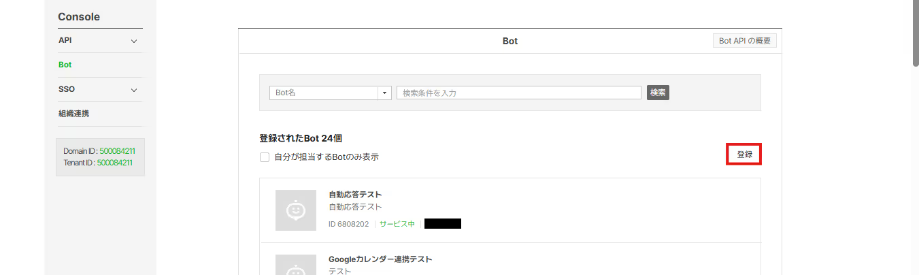Expand the SSO menu chevron
919x275 pixels.
pyautogui.click(x=134, y=90)
